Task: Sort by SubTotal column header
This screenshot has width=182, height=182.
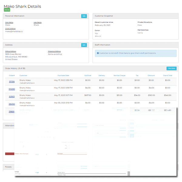Action: [88, 76]
